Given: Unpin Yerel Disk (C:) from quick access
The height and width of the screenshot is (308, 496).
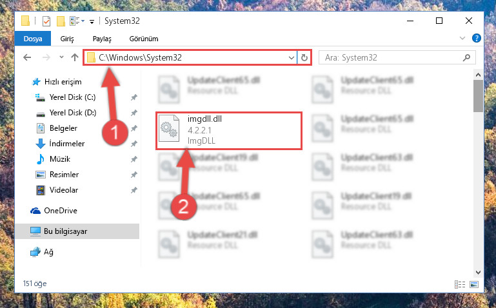Looking at the screenshot, I should point(134,97).
